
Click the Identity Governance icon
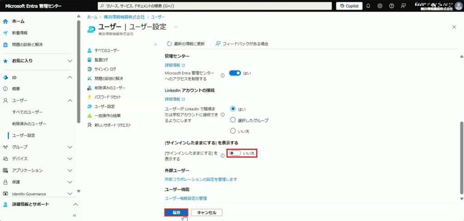coord(5,194)
